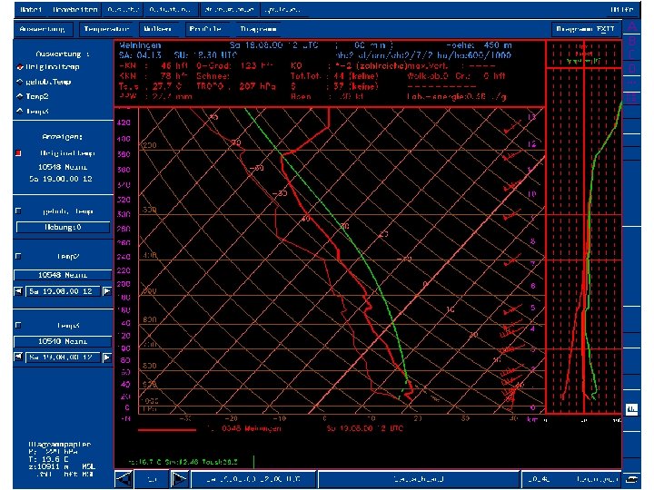Click the Tot.Tot. 44 (keine) value
Image resolution: width=654 pixels, height=490 pixels.
point(356,76)
